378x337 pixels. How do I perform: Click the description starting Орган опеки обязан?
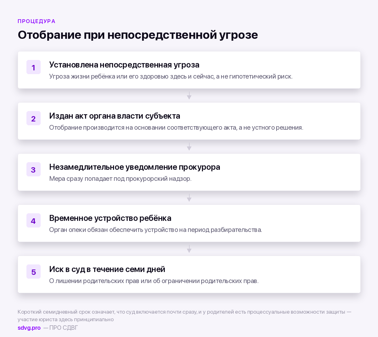pyautogui.click(x=156, y=230)
